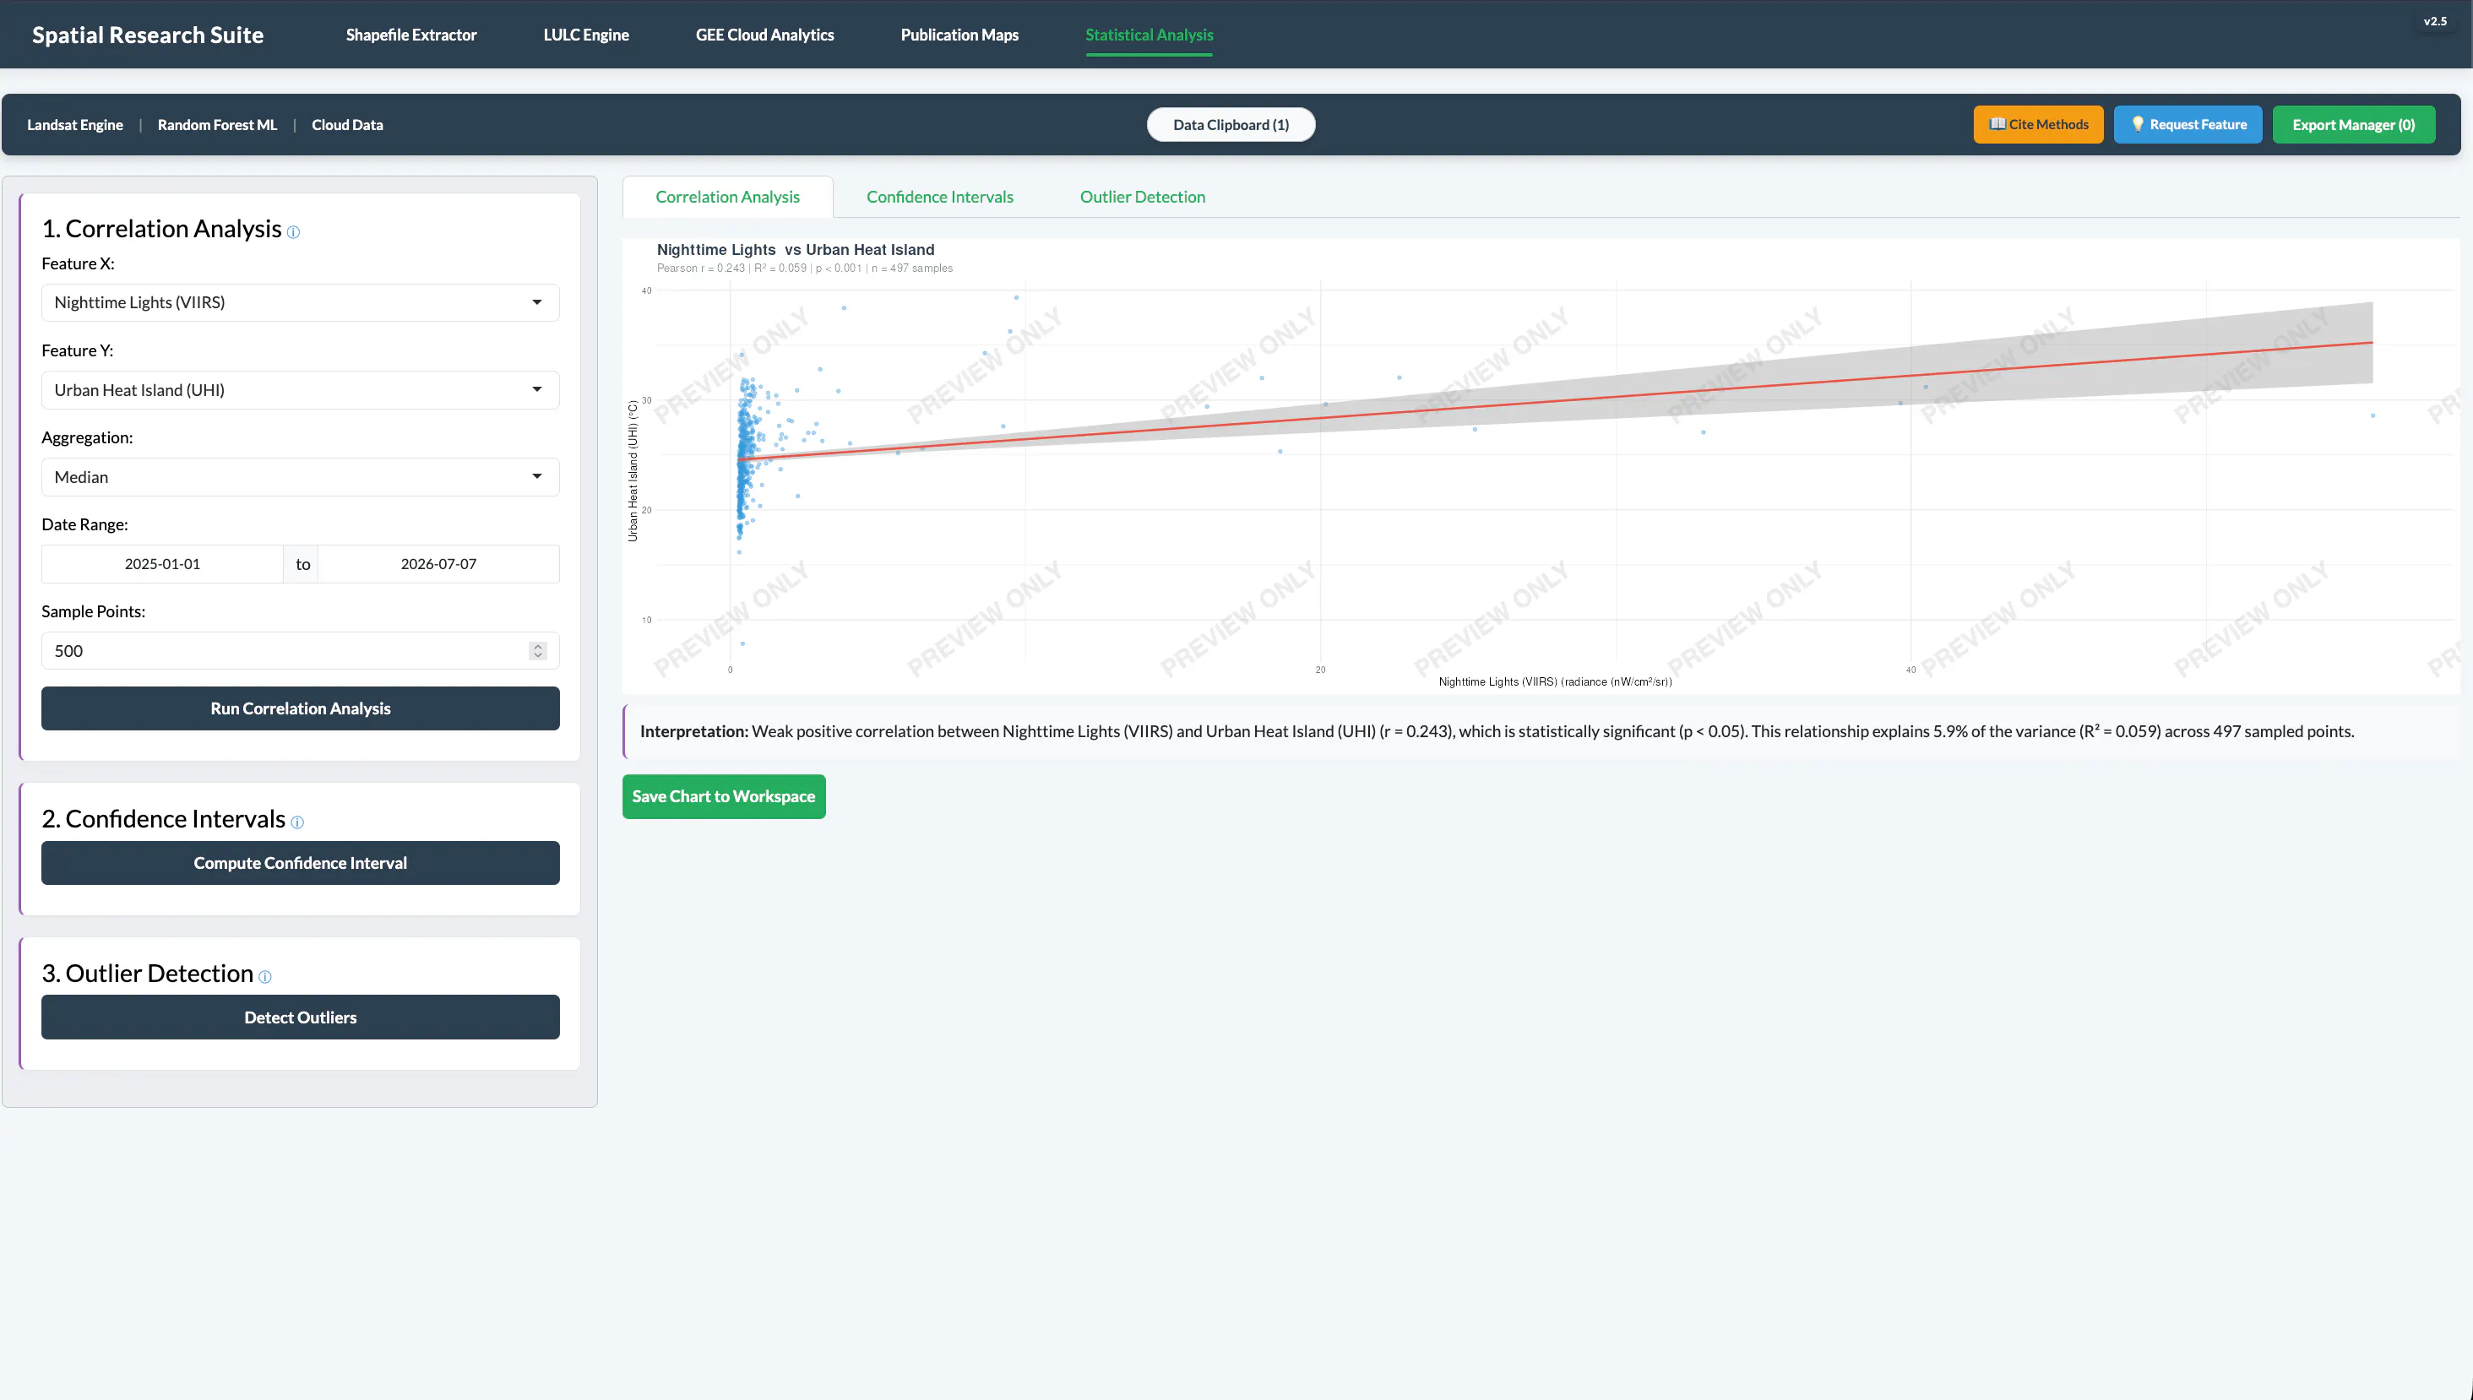Click the Landsat Engine link

pyautogui.click(x=75, y=125)
